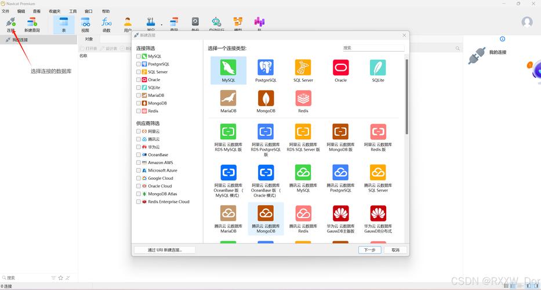Enable the Microsoft Azure filter checkbox

(139, 170)
